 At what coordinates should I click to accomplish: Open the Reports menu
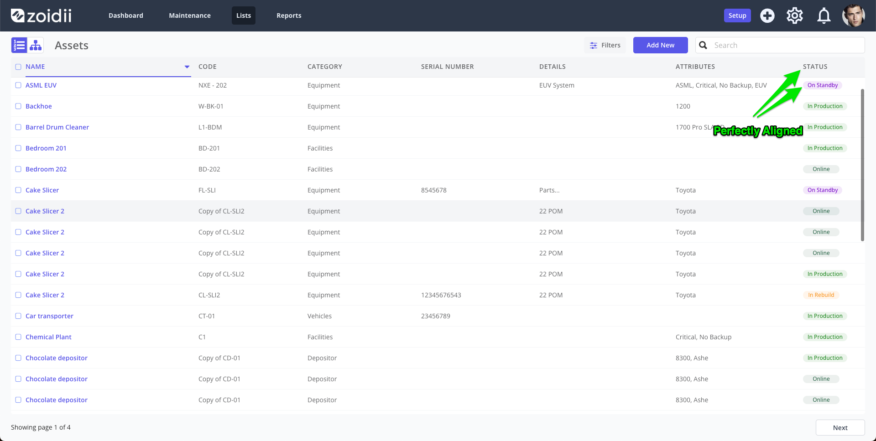289,16
